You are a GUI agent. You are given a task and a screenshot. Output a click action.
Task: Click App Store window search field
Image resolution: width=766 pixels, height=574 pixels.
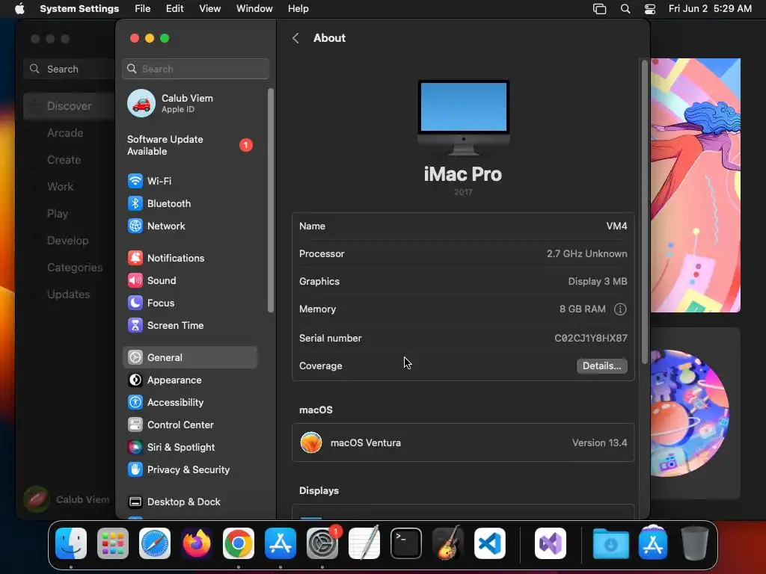point(68,69)
